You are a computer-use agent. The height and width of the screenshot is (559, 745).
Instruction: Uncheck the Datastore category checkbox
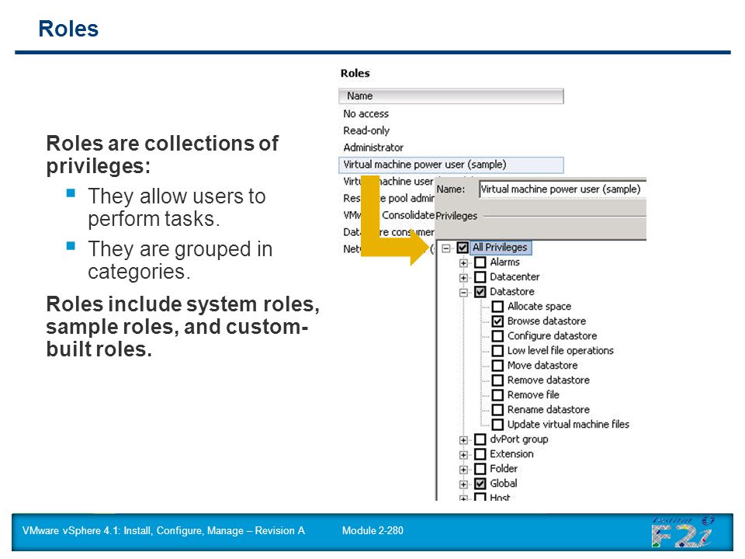click(480, 292)
